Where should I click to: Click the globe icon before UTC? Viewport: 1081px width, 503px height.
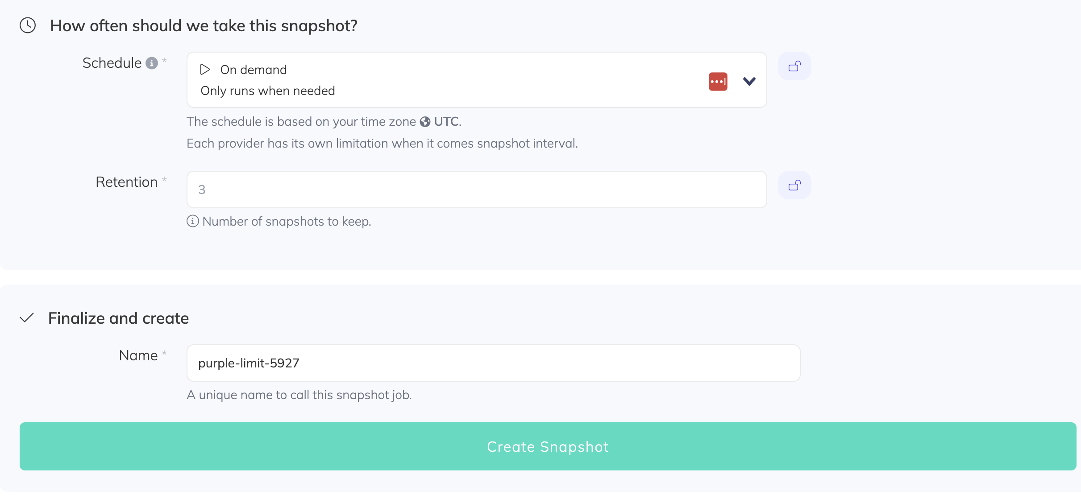425,121
